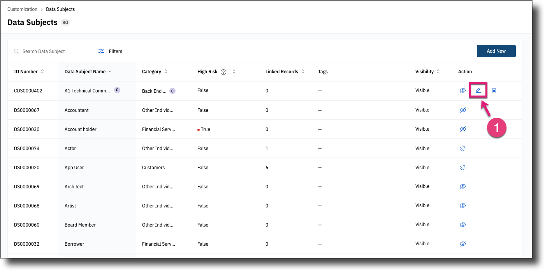Toggle visibility for the Account holder row
Viewport: 545px width, 271px height.
(x=463, y=129)
